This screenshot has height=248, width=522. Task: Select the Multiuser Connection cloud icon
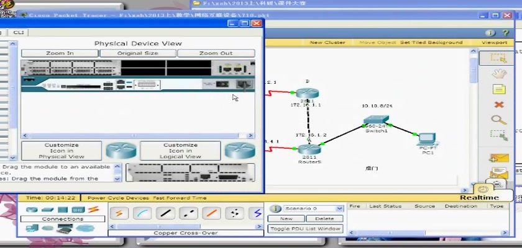(x=85, y=228)
